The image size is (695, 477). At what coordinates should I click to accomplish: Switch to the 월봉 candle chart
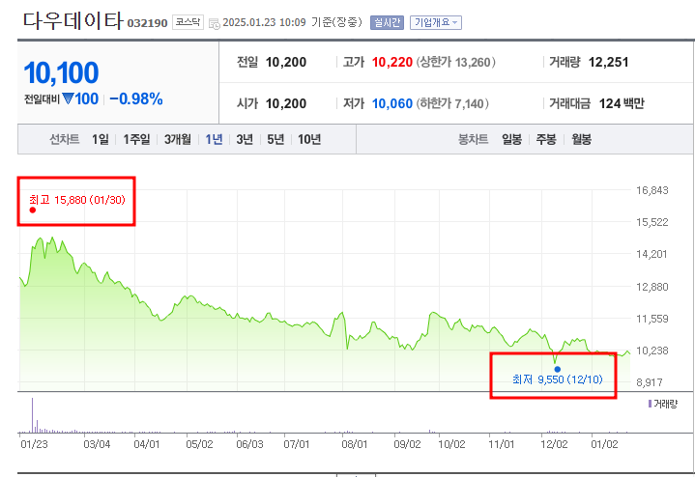pyautogui.click(x=582, y=139)
